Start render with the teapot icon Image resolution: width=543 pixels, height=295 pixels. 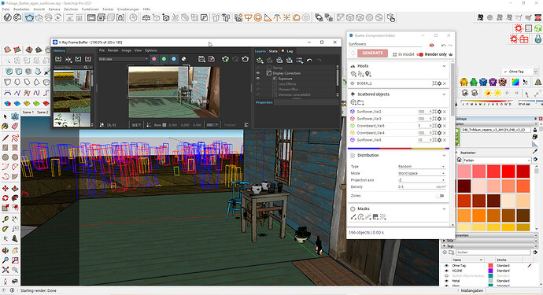(29, 17)
